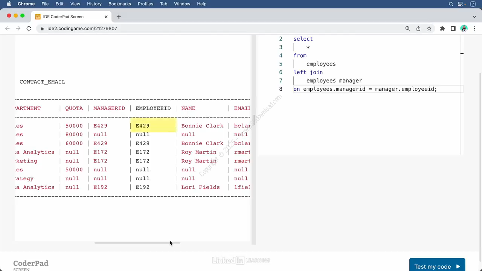Viewport: 482px width, 271px height.
Task: Open the History menu
Action: click(x=94, y=4)
